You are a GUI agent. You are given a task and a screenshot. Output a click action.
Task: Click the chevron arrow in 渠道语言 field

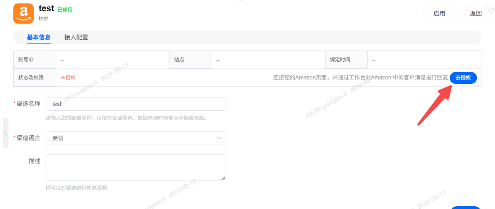(219, 138)
